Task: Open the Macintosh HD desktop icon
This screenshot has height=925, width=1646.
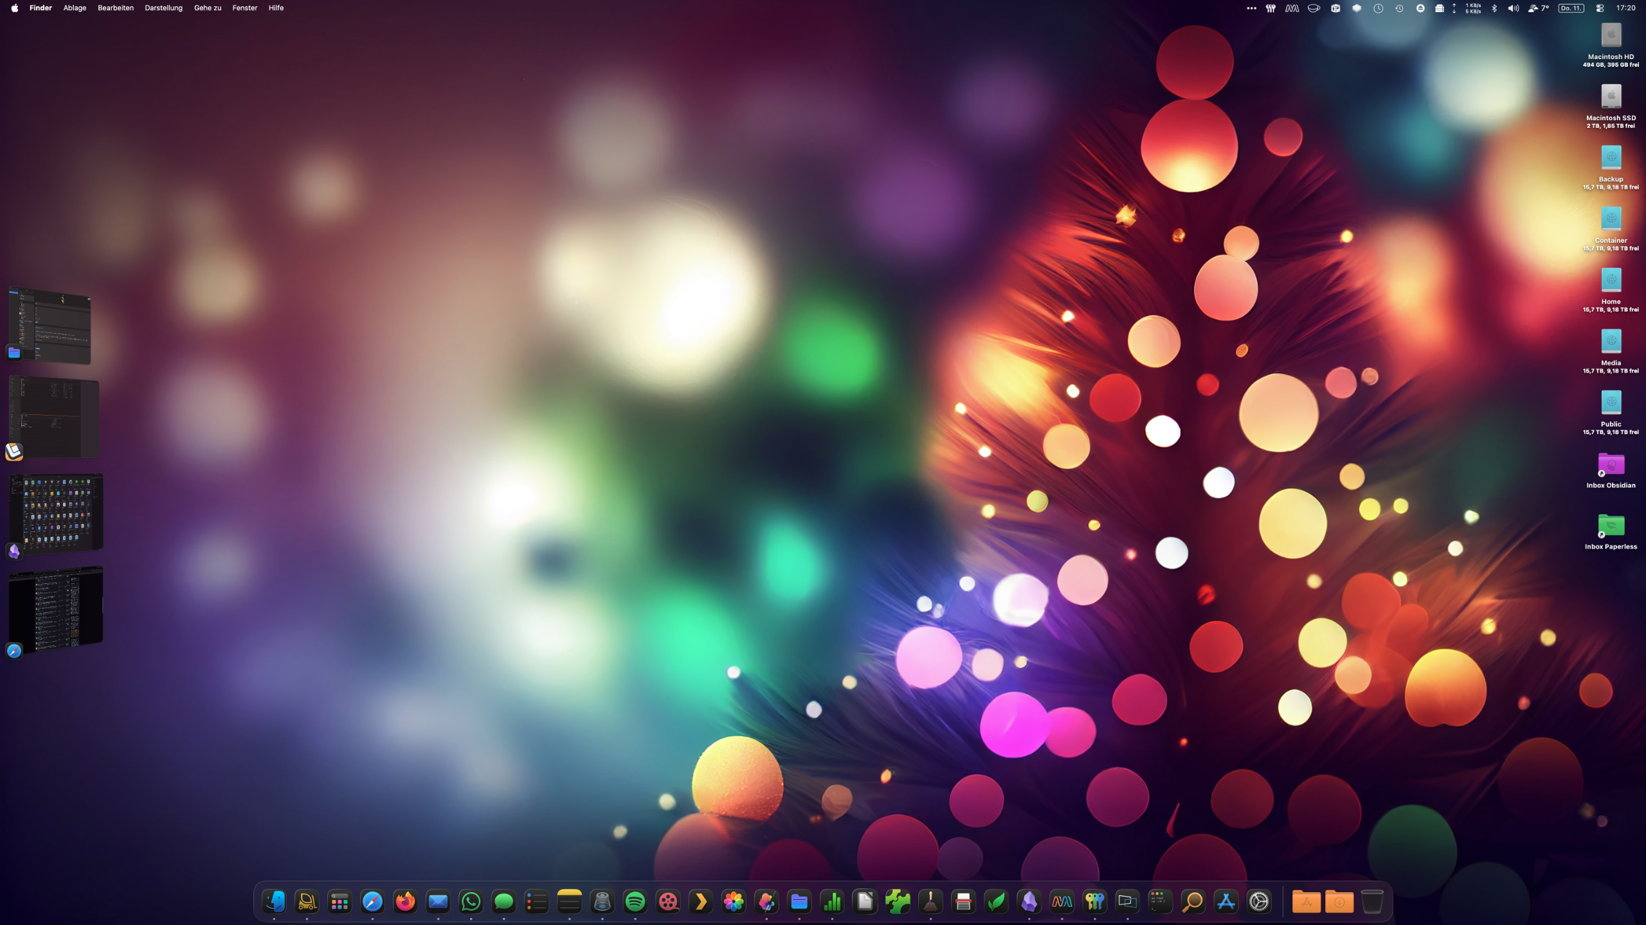Action: pyautogui.click(x=1611, y=35)
